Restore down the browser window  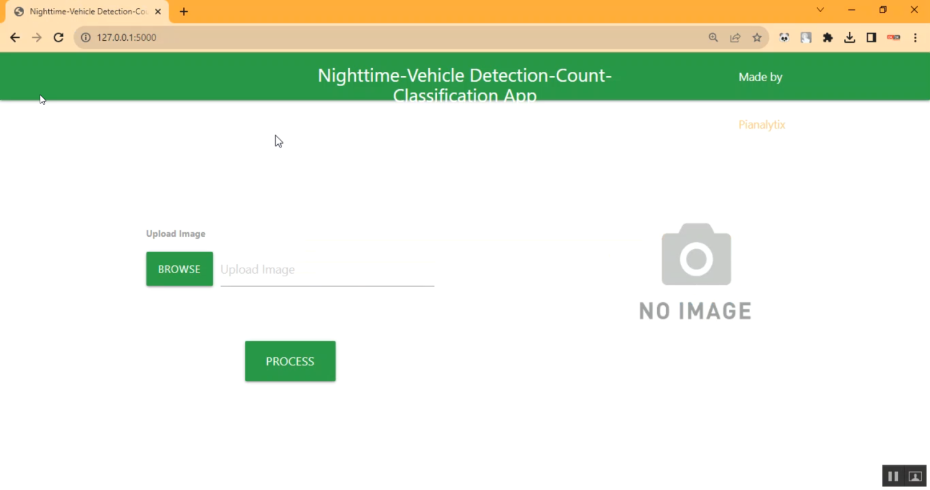[x=883, y=10]
